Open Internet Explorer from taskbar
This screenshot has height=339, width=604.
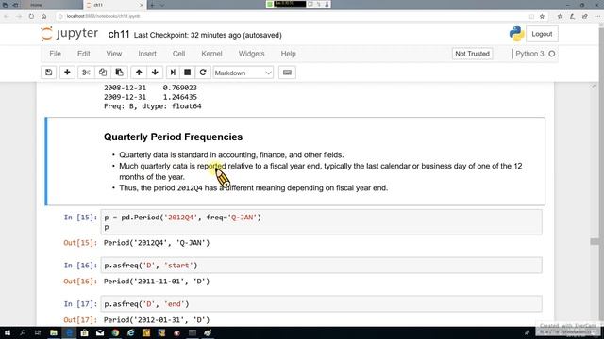click(x=130, y=332)
